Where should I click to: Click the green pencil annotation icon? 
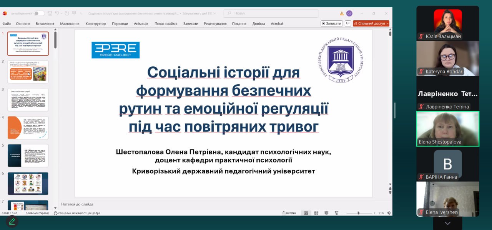(x=12, y=221)
